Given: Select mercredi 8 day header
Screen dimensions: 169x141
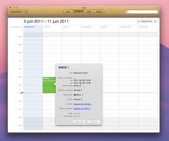Looking at the screenshot, I should pyautogui.click(x=86, y=27).
